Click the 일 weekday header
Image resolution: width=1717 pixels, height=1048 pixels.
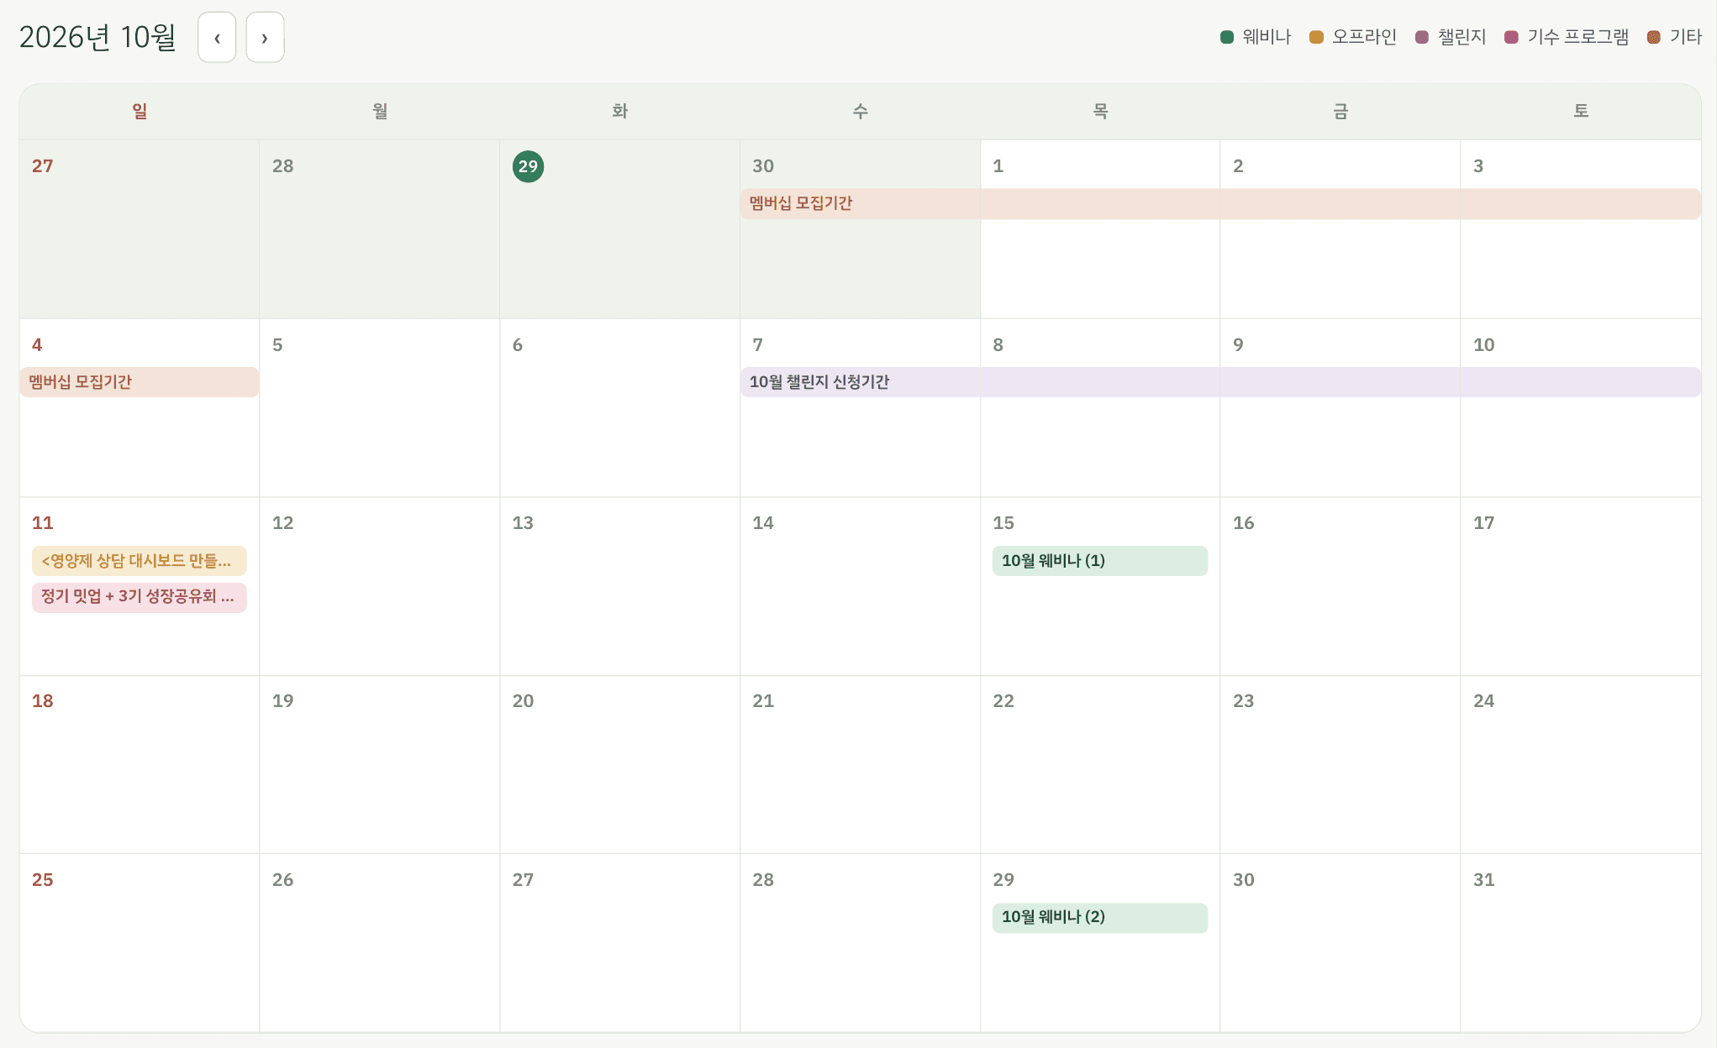(140, 111)
